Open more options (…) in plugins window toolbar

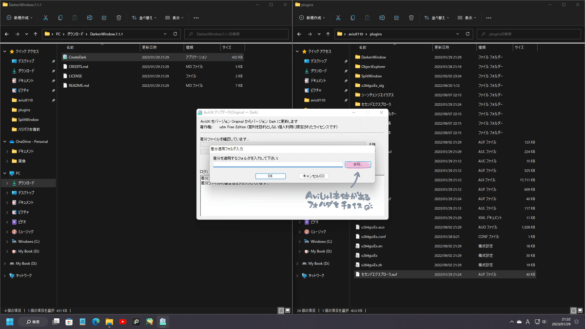[488, 18]
